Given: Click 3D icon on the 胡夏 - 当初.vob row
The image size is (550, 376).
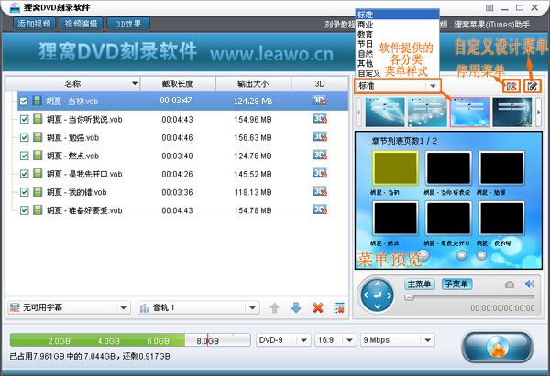Looking at the screenshot, I should coord(320,101).
